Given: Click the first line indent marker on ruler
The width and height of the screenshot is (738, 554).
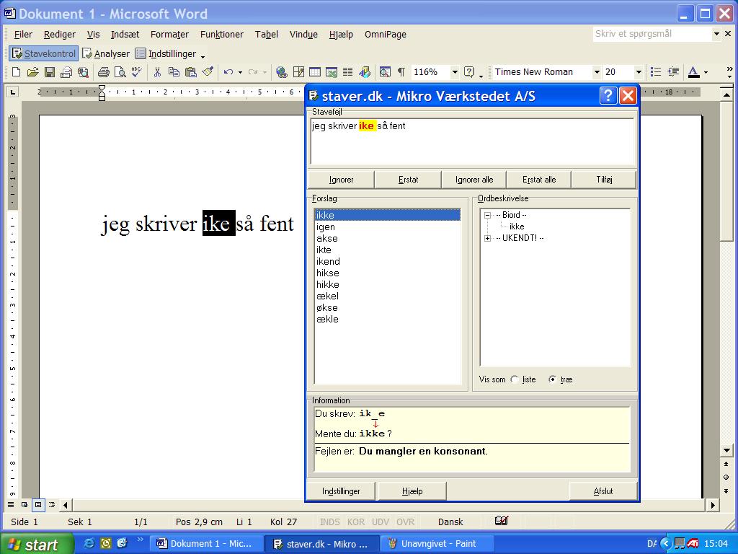Looking at the screenshot, I should (x=102, y=88).
